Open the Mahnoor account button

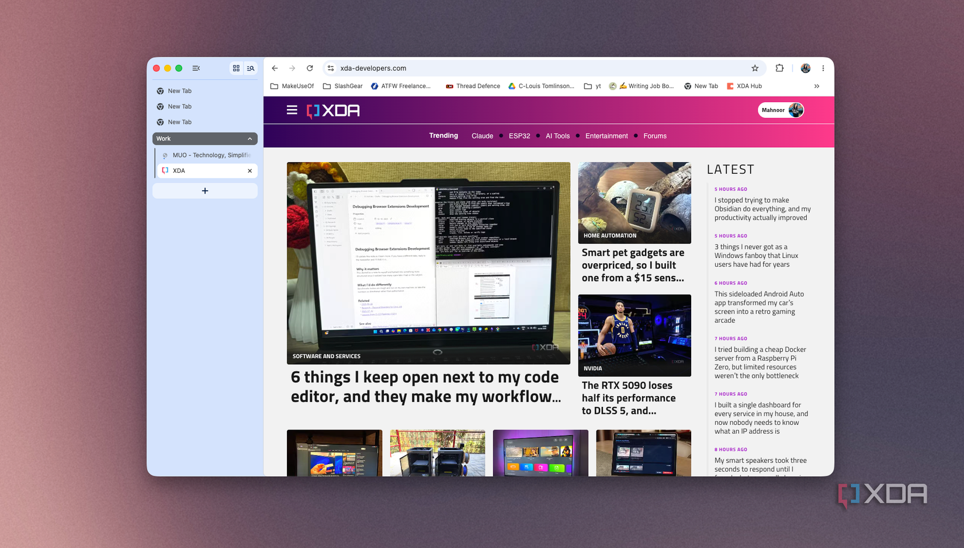(781, 110)
